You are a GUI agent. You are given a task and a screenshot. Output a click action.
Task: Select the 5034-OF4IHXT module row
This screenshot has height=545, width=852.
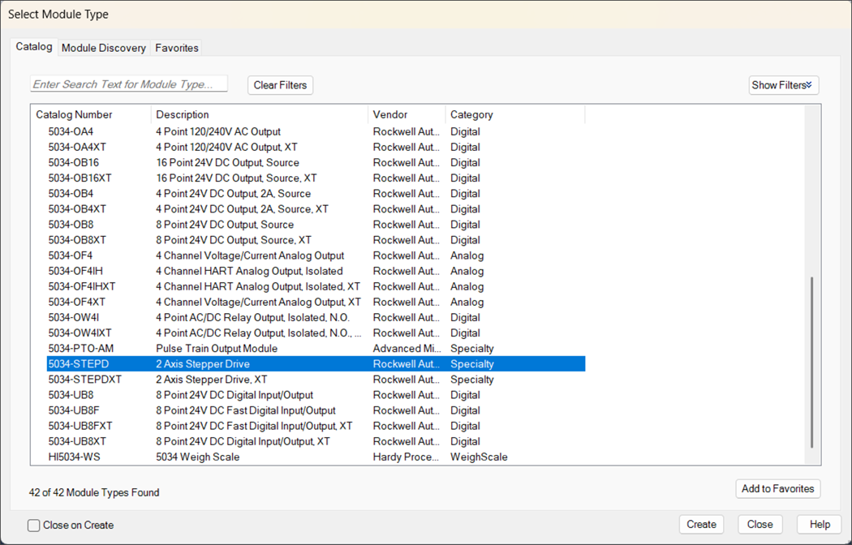click(316, 286)
